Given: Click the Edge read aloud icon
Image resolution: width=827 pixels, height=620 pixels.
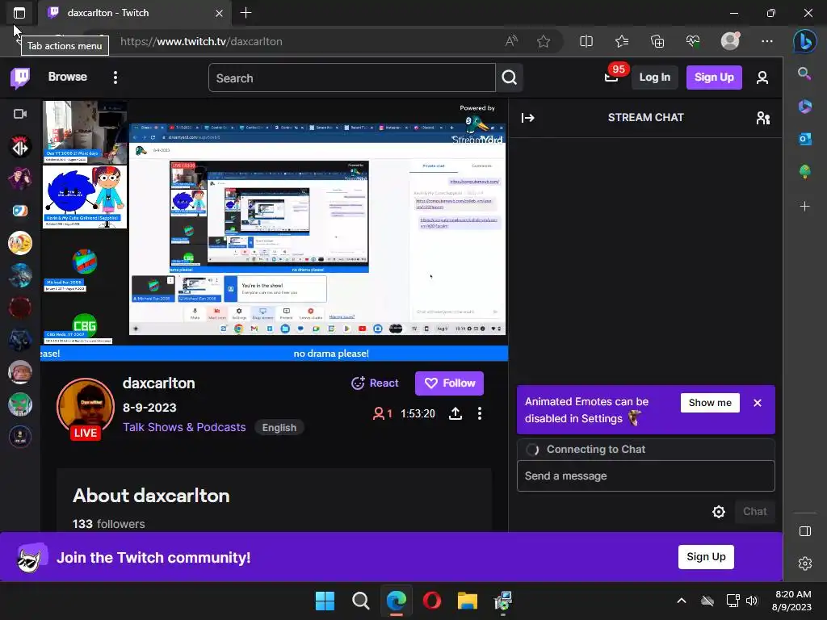Looking at the screenshot, I should click(511, 41).
